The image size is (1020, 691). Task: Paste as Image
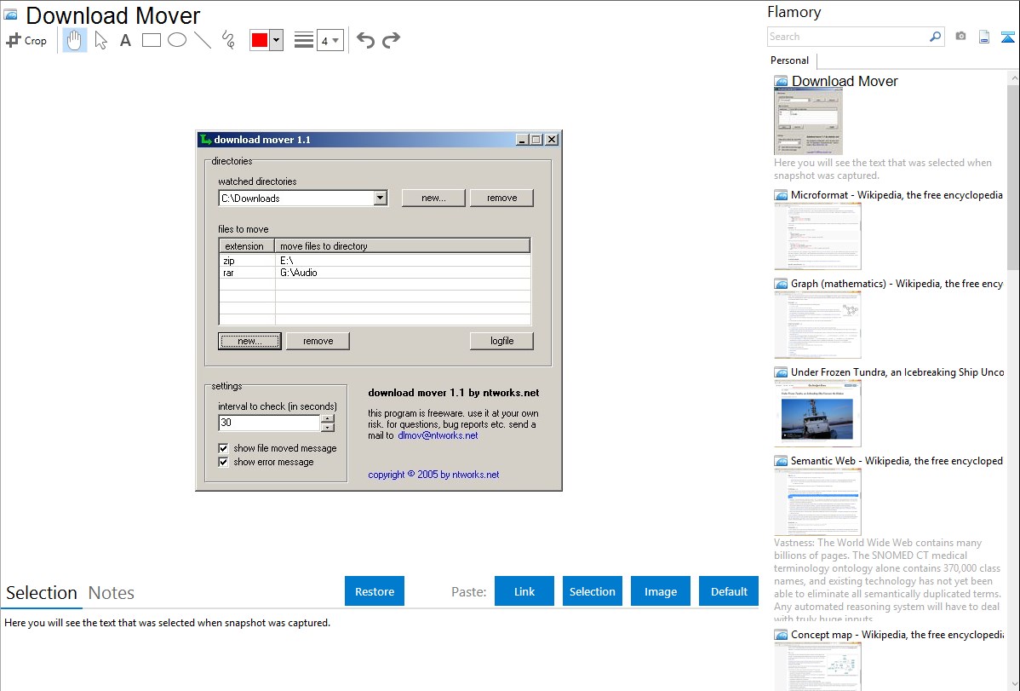pyautogui.click(x=660, y=591)
